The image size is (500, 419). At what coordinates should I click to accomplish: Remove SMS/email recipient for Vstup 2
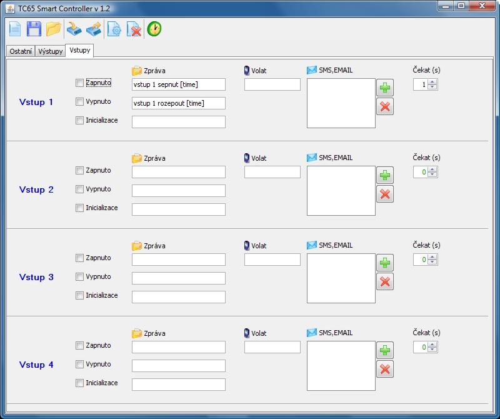click(x=385, y=194)
